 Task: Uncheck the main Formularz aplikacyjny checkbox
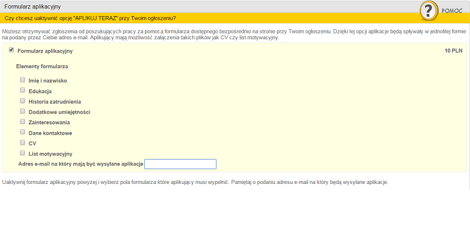pyautogui.click(x=11, y=50)
